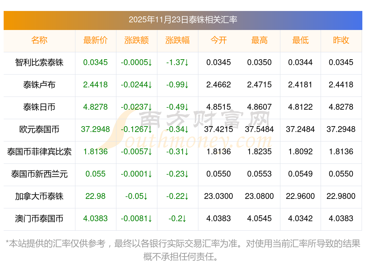Click the row name 智利比索泰铢
The height and width of the screenshot is (268, 366).
(x=39, y=63)
